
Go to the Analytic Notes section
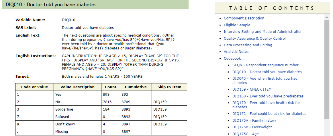click(236, 52)
